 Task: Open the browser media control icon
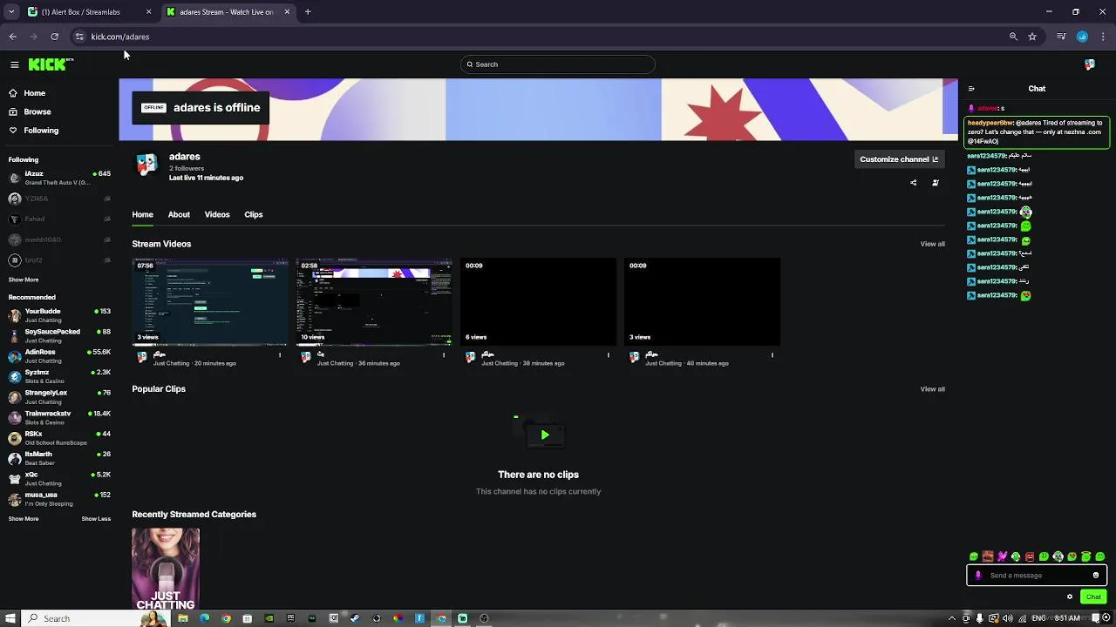pos(1061,37)
